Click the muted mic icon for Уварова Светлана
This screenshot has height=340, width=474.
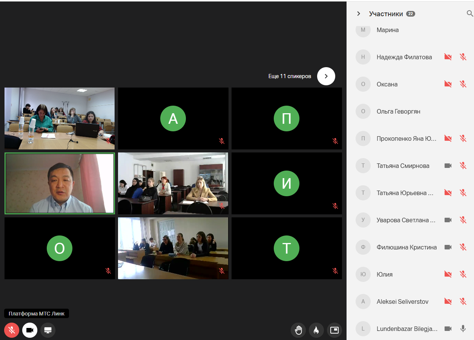click(x=463, y=220)
